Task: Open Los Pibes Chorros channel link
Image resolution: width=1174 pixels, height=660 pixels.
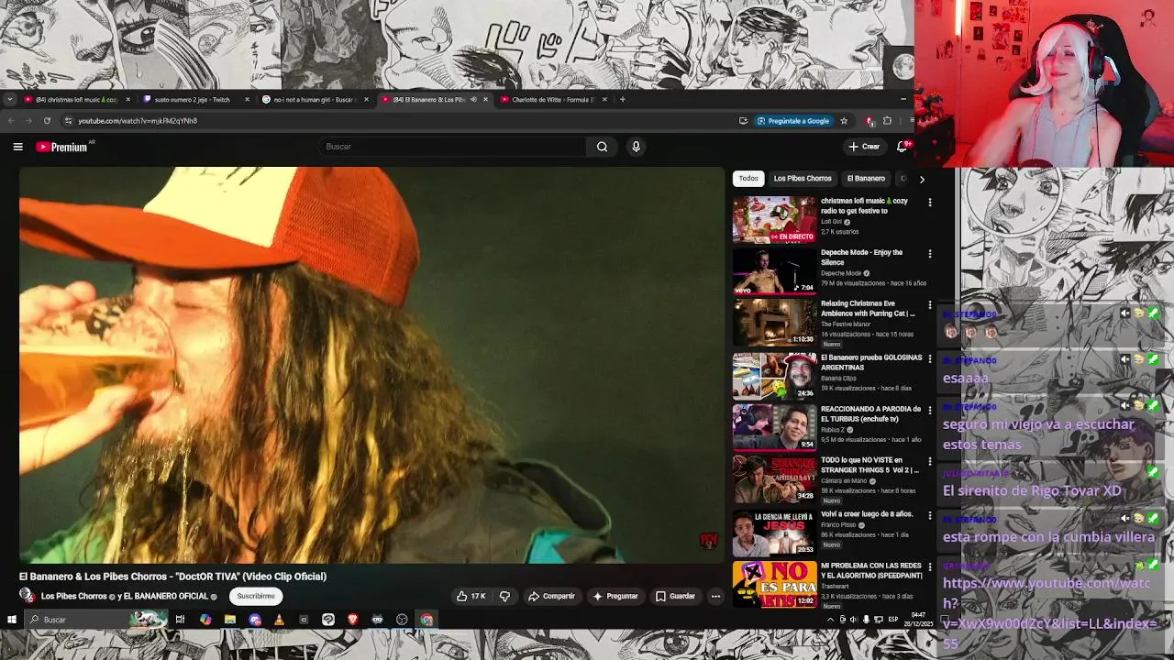Action: (x=73, y=596)
